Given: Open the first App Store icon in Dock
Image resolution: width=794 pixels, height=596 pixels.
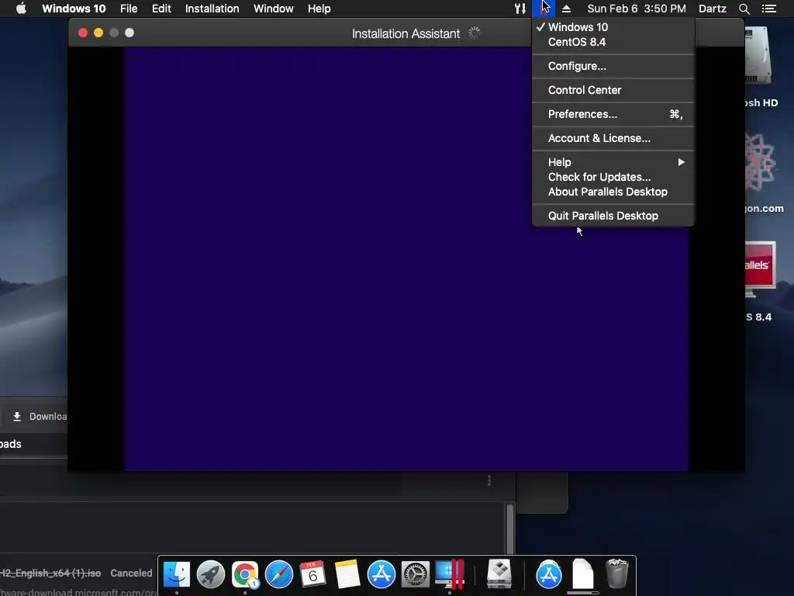Looking at the screenshot, I should pos(381,574).
